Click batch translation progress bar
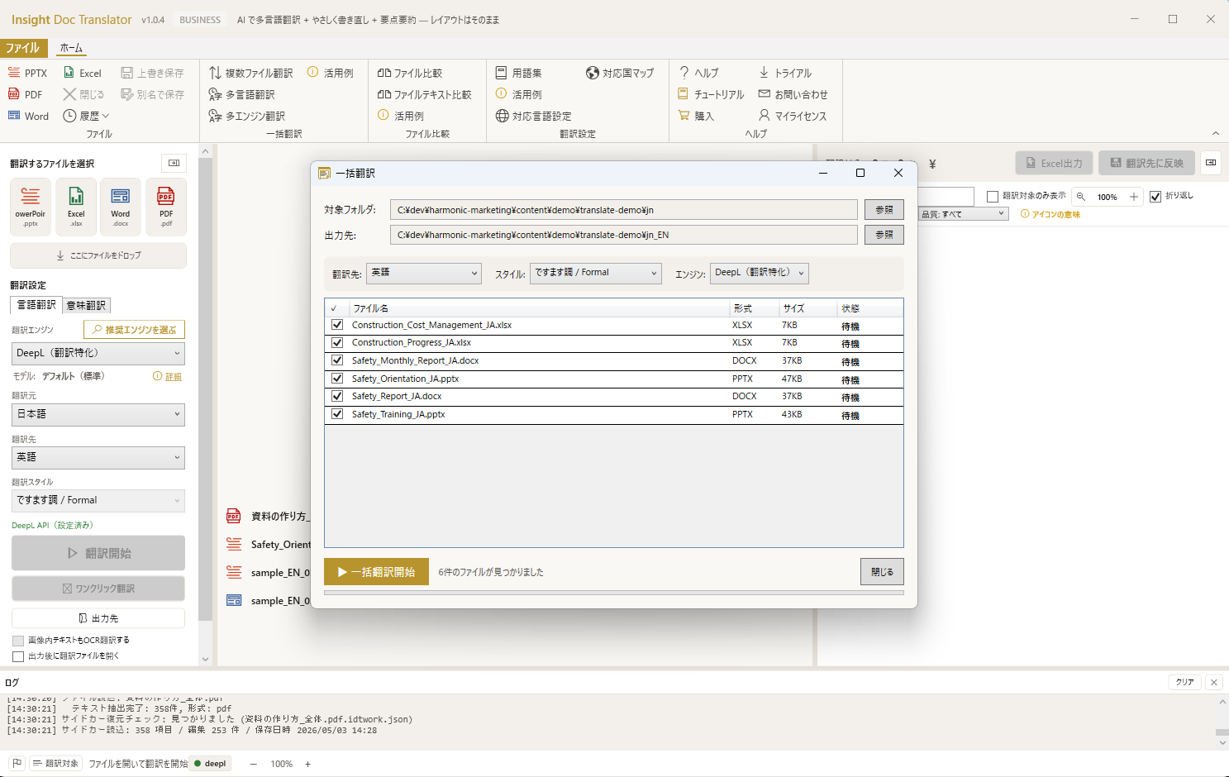This screenshot has width=1229, height=777. point(614,593)
